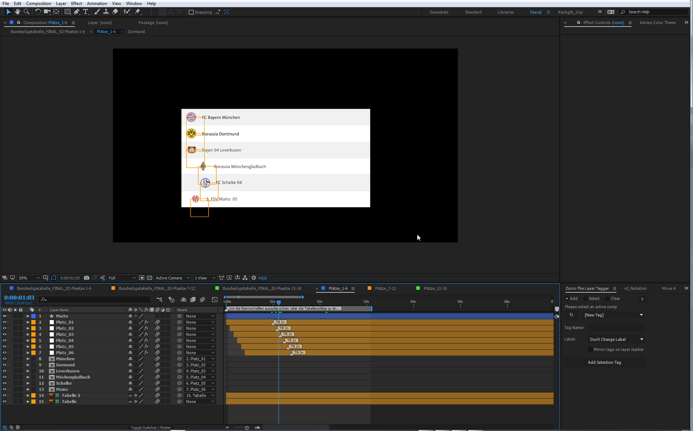
Task: Select the Roto Brush tool
Action: (126, 12)
